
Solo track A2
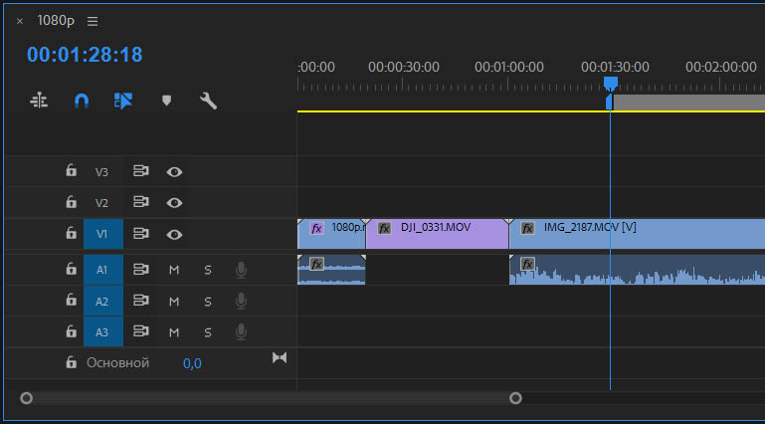(x=208, y=302)
